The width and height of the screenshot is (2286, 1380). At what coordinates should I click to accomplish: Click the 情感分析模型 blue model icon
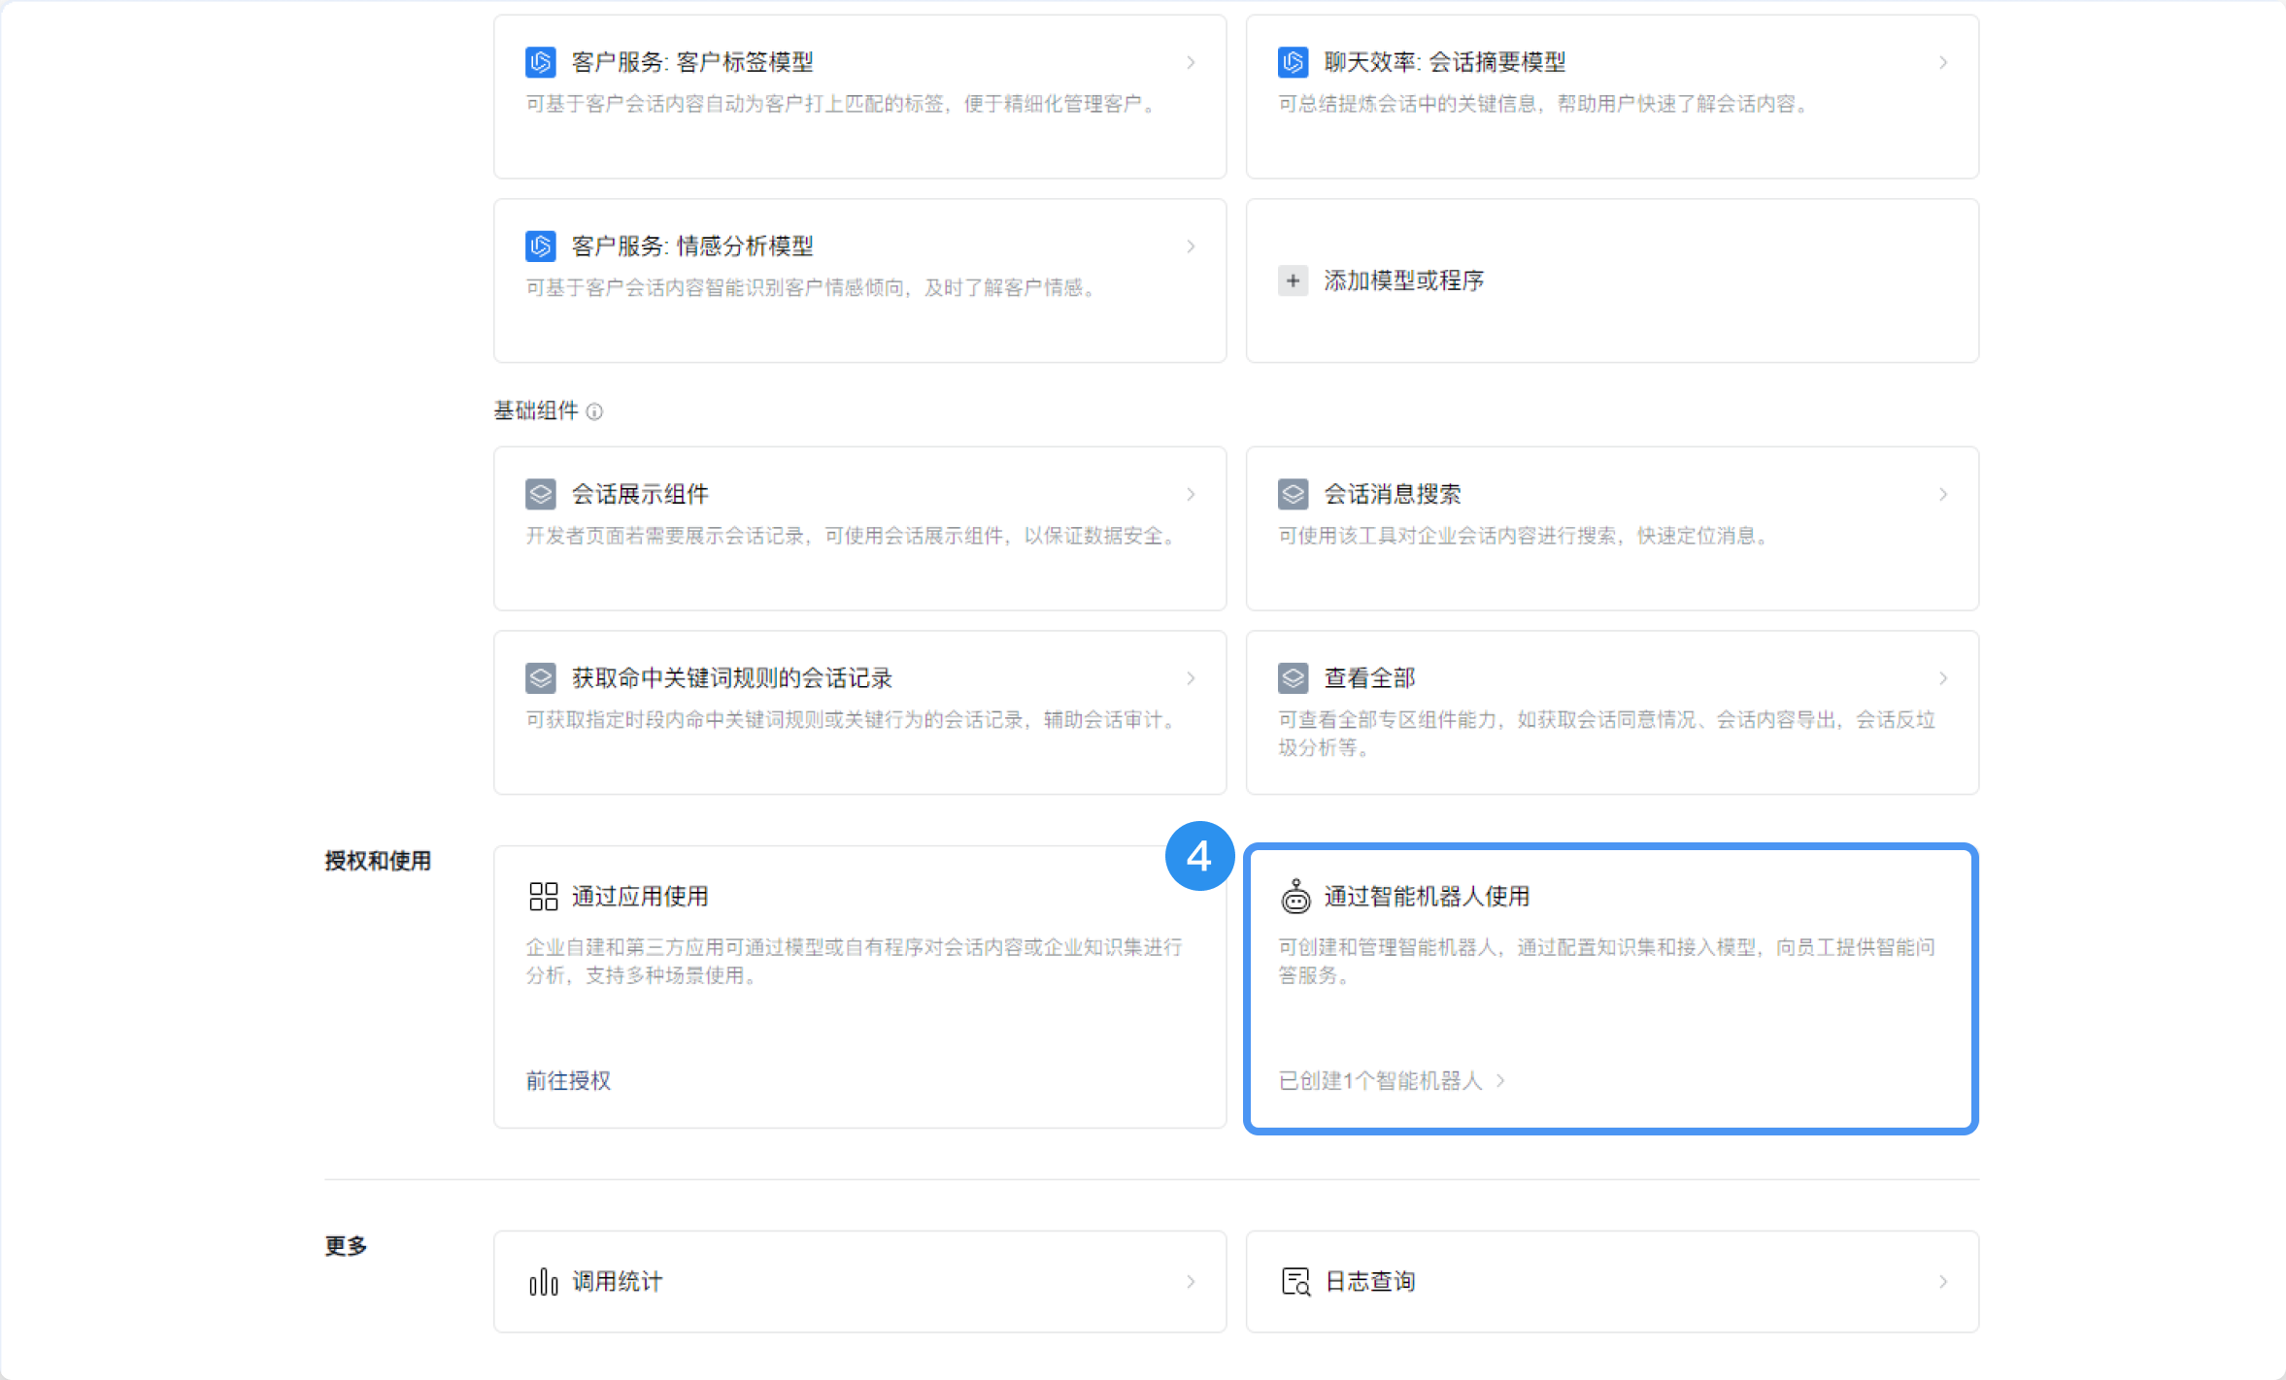click(541, 246)
